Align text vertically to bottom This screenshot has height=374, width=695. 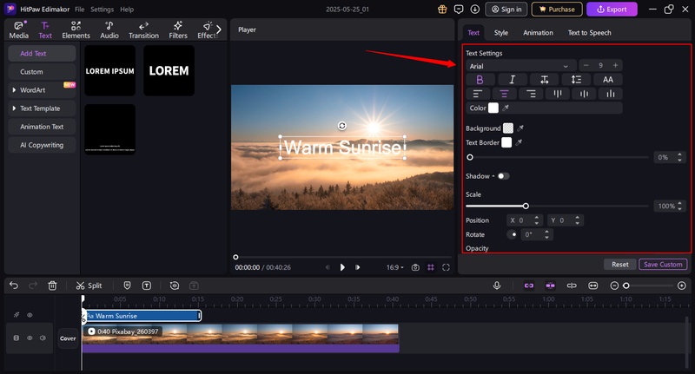pos(611,94)
